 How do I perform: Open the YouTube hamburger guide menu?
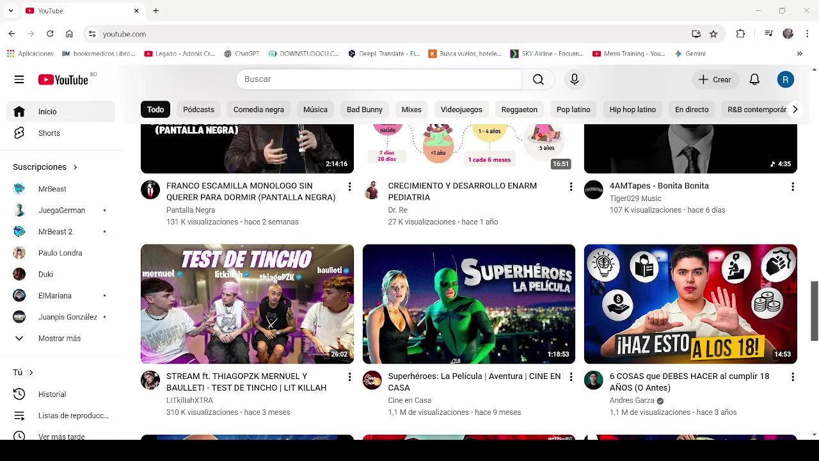(19, 79)
